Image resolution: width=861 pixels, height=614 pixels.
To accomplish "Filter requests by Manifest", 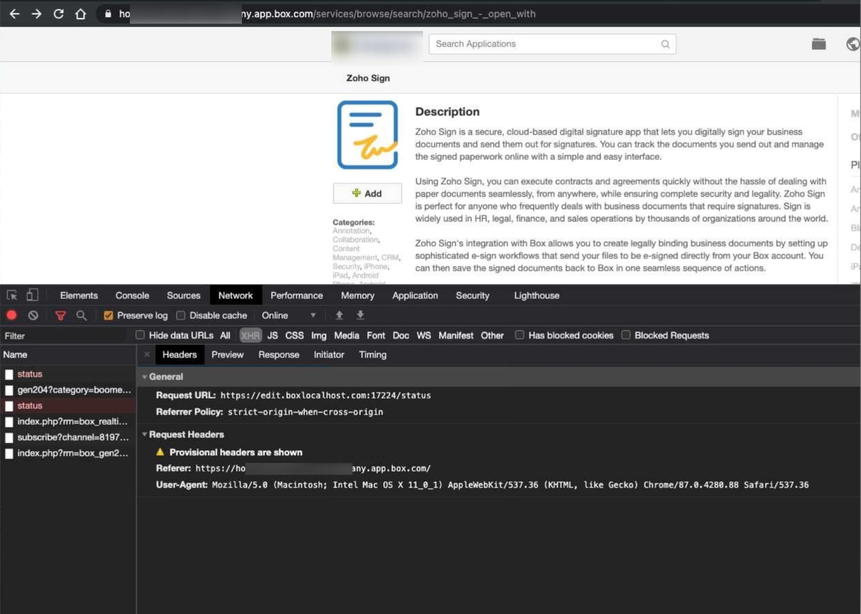I will click(456, 335).
